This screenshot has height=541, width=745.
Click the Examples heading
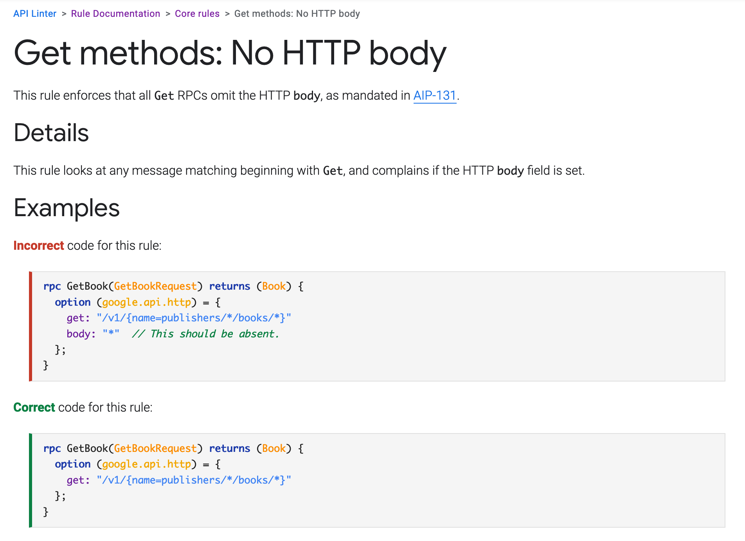(x=67, y=208)
